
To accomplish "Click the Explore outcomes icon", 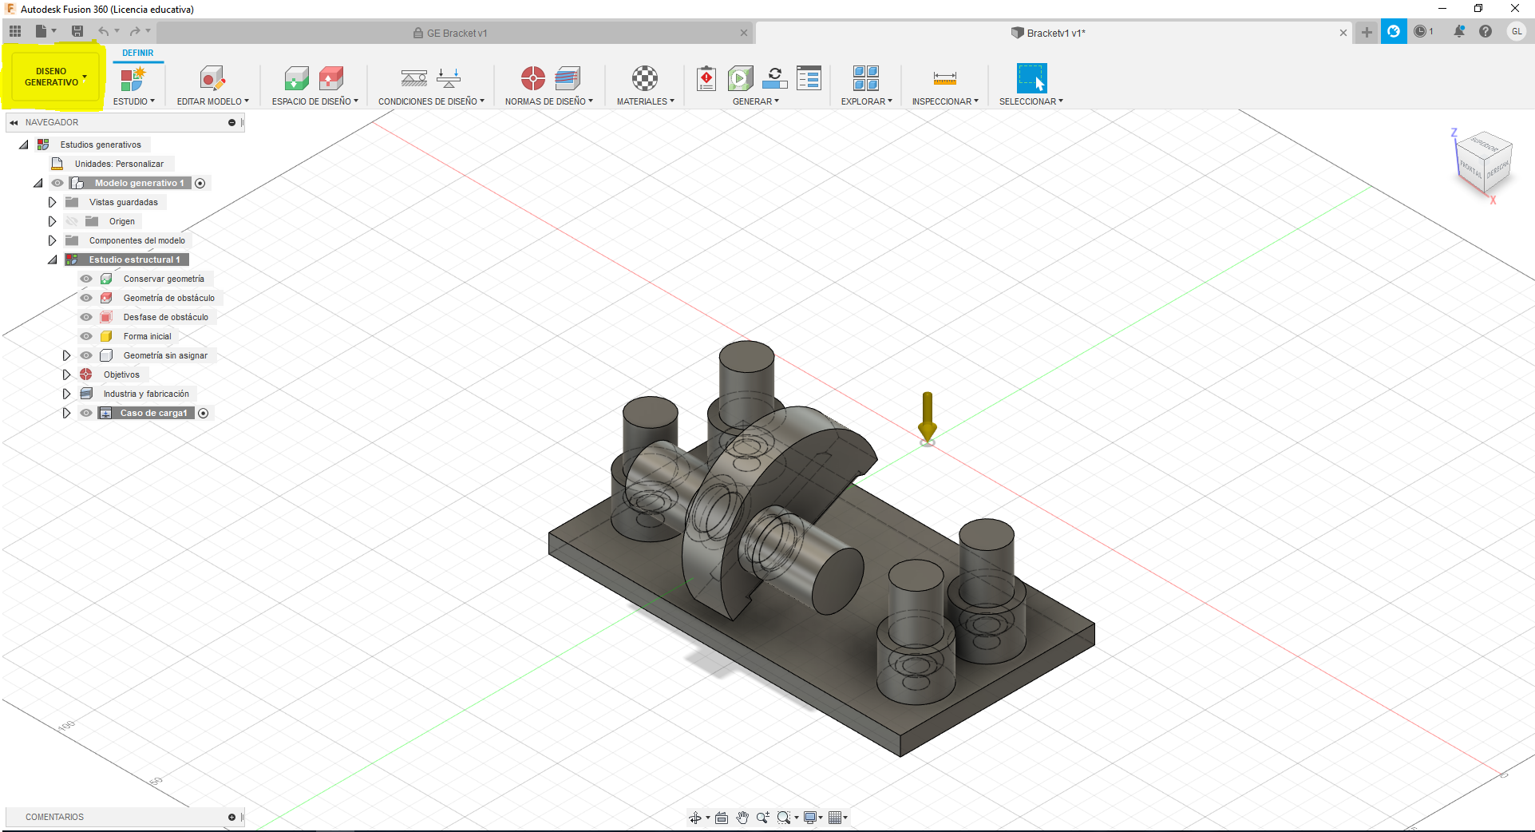I will [x=866, y=78].
